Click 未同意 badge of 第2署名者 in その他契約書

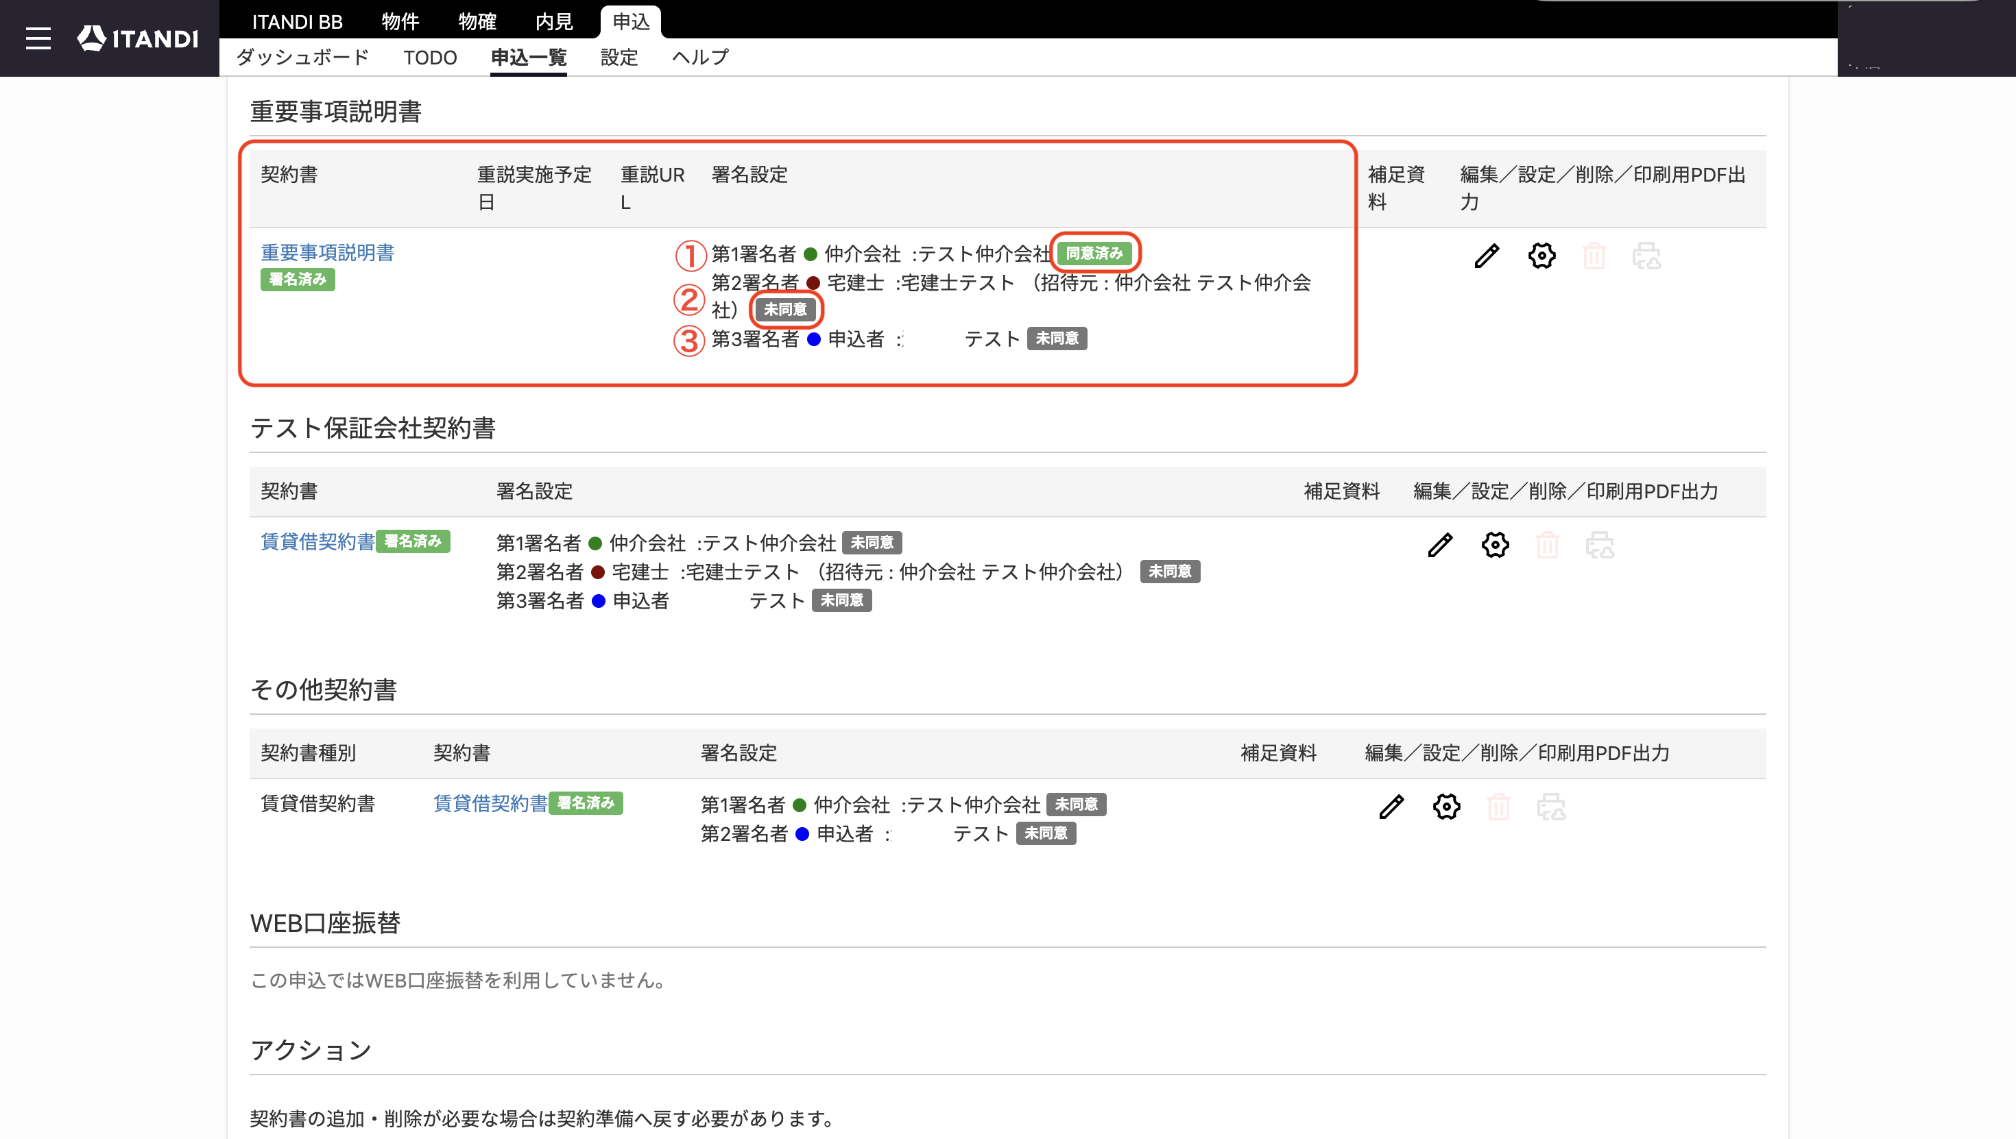(x=1046, y=834)
